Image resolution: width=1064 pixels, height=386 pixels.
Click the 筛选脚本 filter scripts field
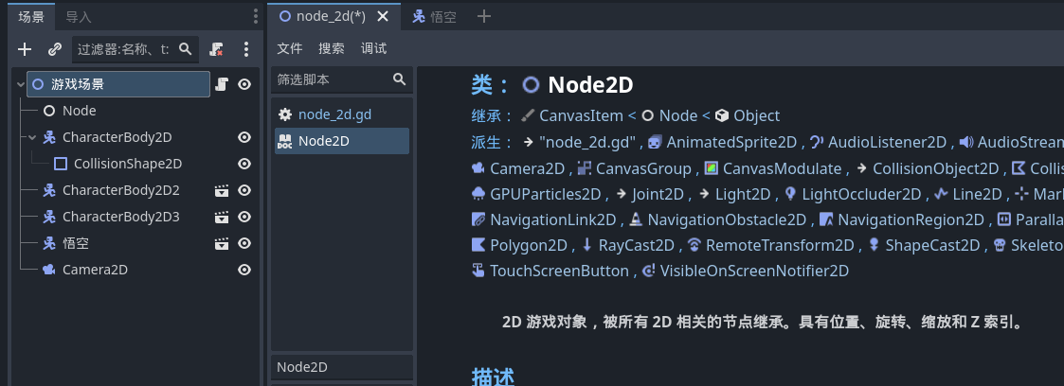coord(332,80)
